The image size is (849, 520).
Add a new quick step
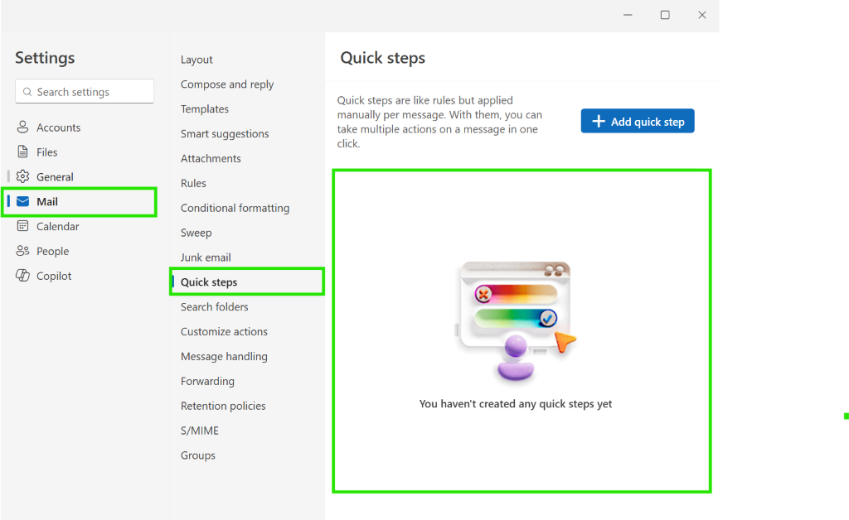click(638, 121)
